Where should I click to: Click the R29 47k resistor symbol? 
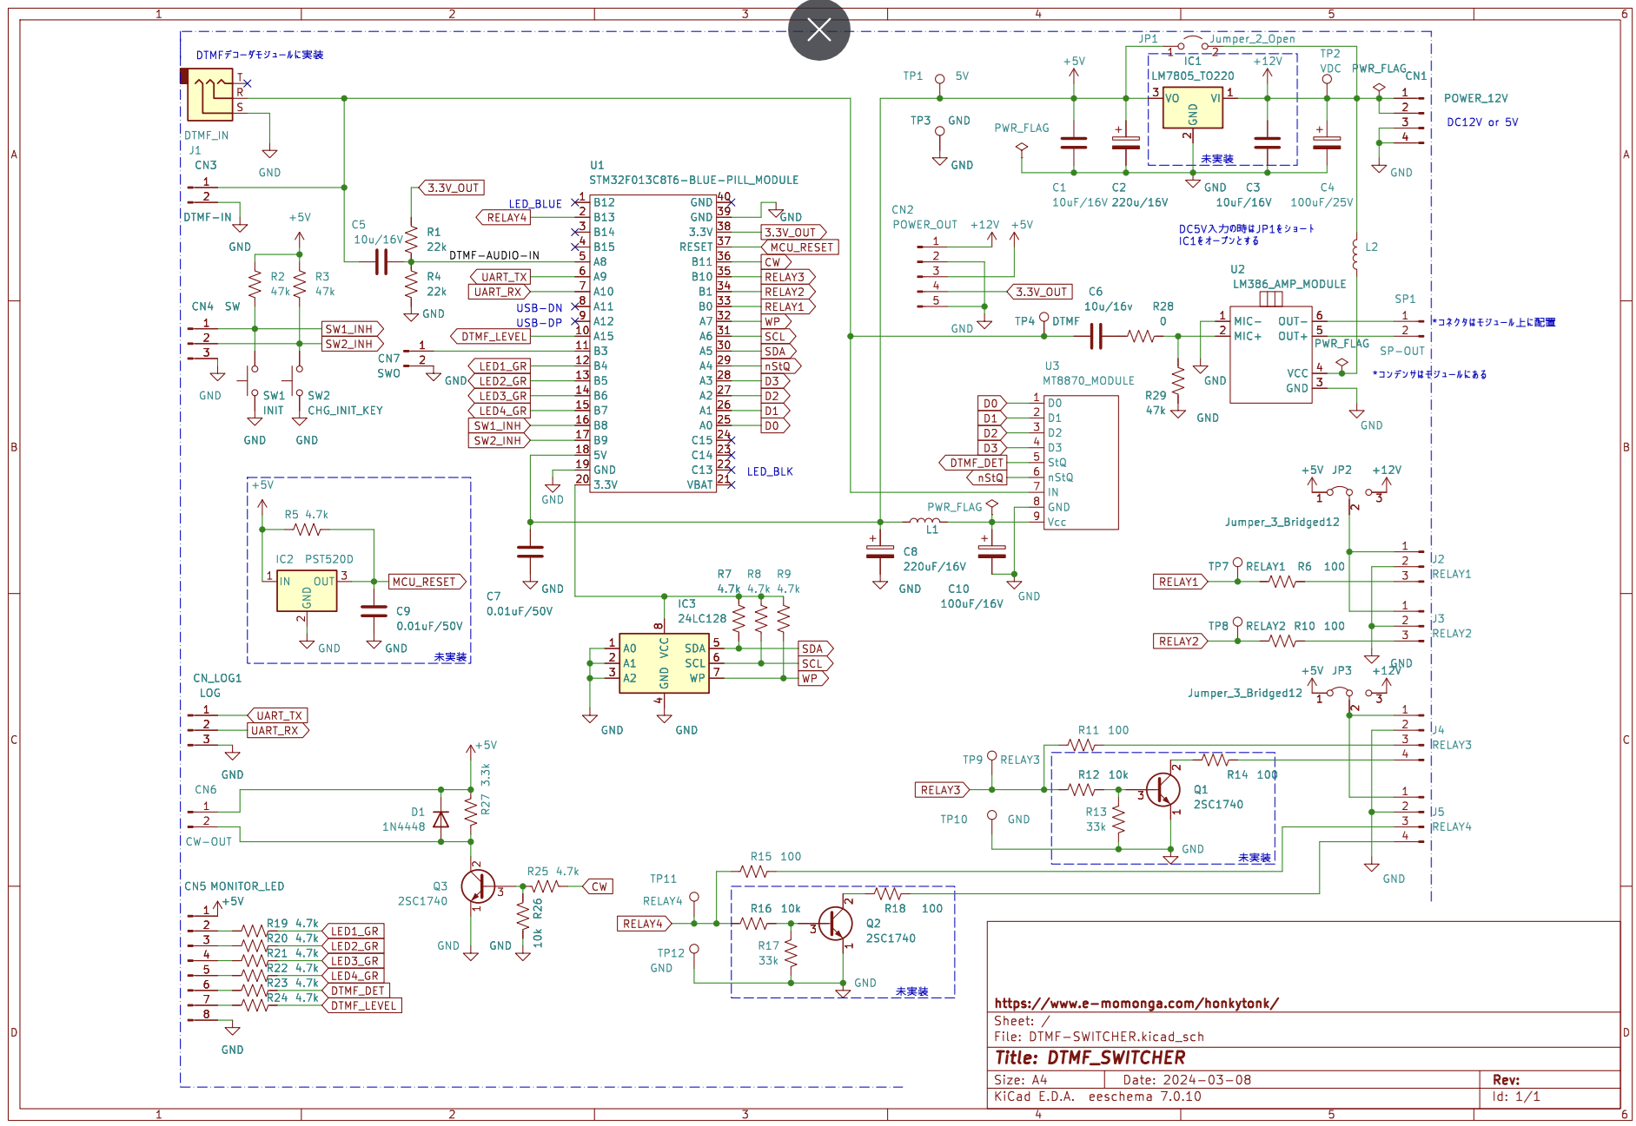pos(1178,380)
